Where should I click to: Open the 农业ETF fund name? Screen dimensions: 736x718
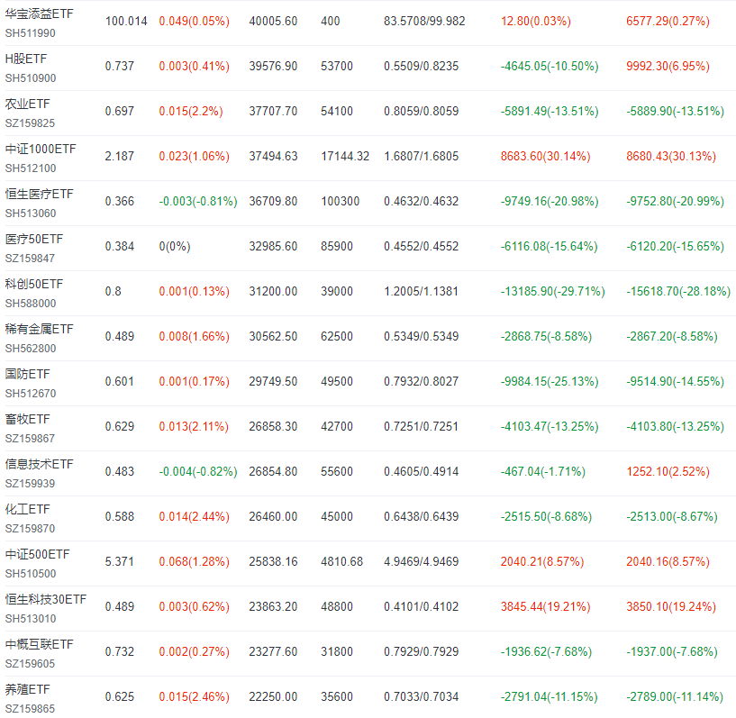[x=27, y=105]
